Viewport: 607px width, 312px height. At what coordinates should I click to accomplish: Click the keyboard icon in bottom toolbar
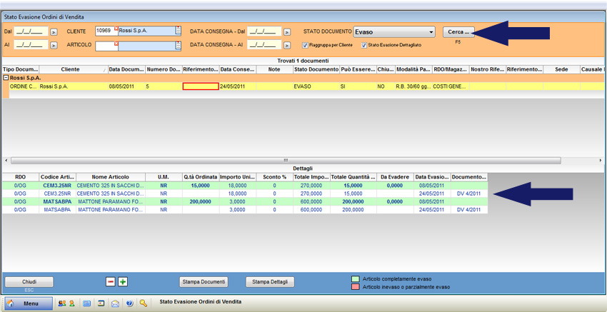pos(87,303)
